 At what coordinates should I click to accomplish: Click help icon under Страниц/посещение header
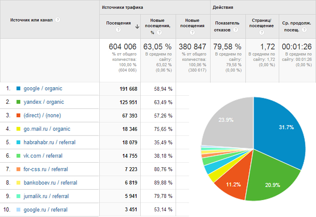pos(262,33)
